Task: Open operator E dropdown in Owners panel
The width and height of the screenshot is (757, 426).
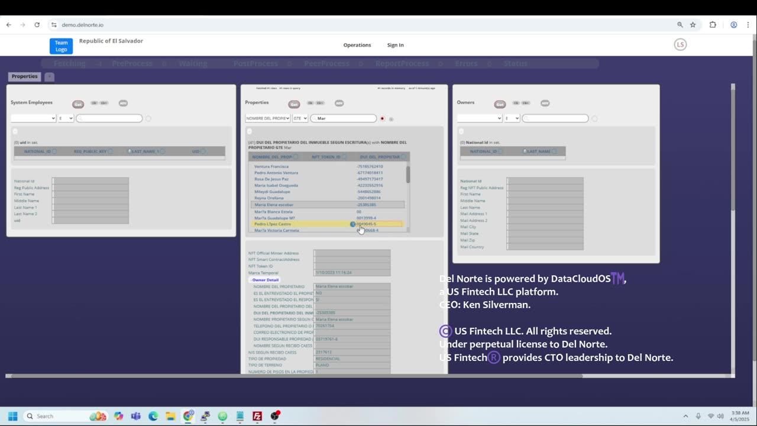Action: coord(512,118)
